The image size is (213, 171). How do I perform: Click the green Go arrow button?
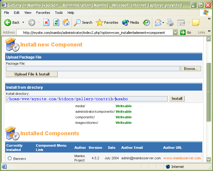183,32
